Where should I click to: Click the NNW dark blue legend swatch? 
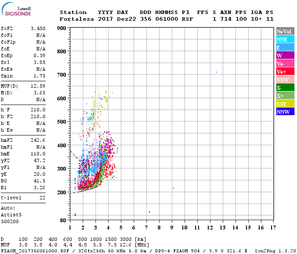285,111
